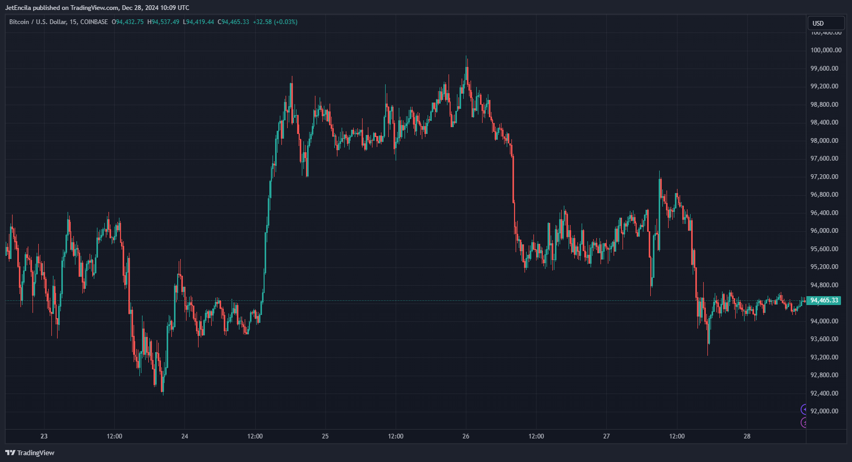
Task: Open the USD currency selector
Action: click(826, 23)
